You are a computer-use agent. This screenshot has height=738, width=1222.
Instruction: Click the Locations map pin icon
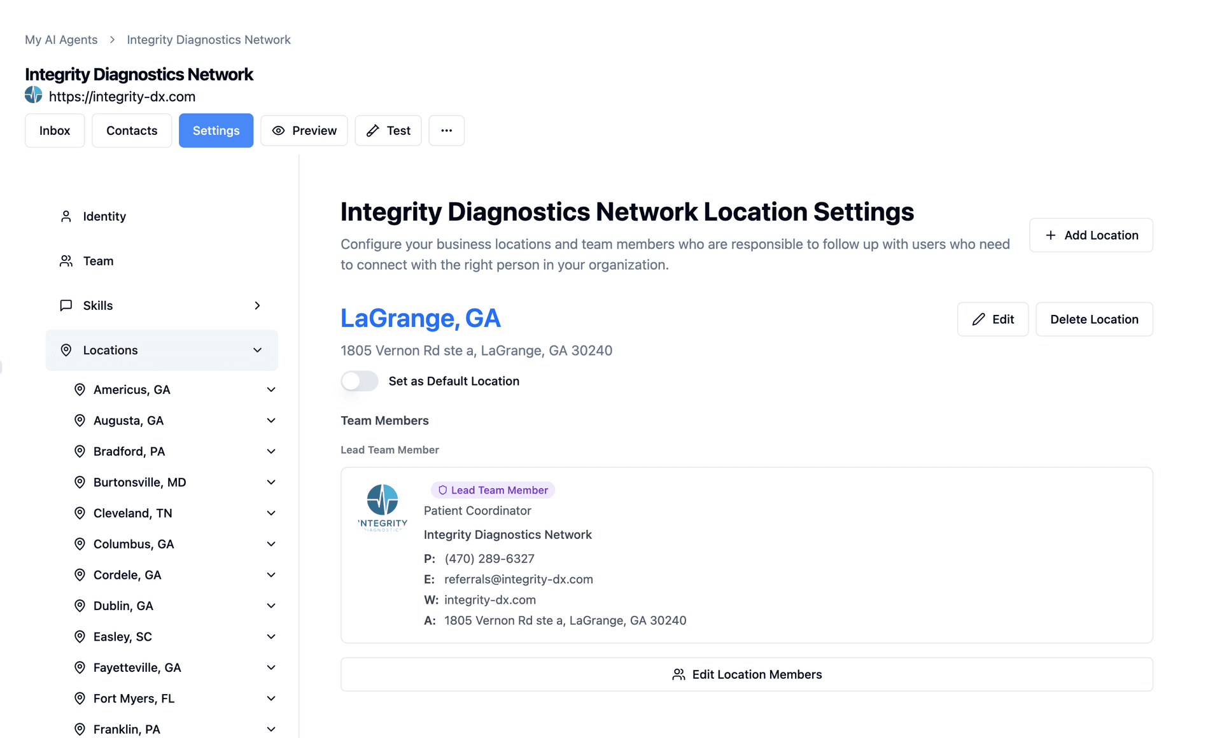[x=66, y=350]
